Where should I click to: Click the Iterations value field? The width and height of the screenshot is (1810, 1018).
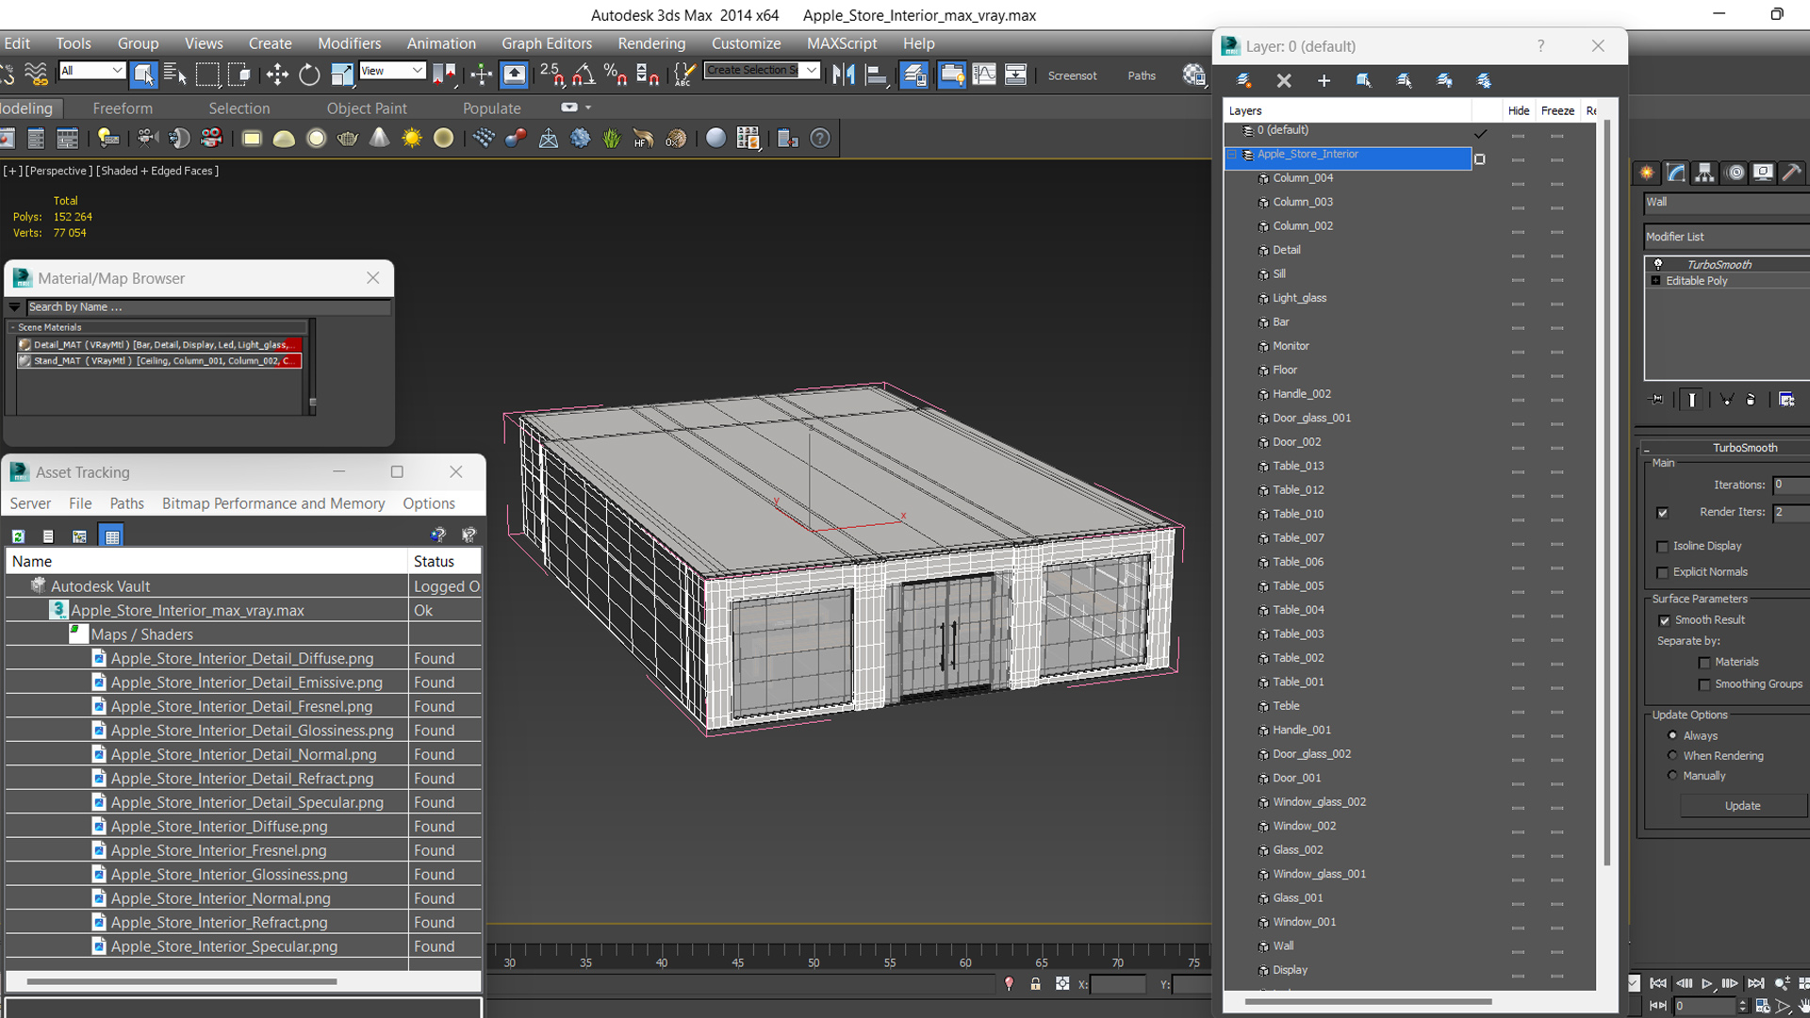1790,484
